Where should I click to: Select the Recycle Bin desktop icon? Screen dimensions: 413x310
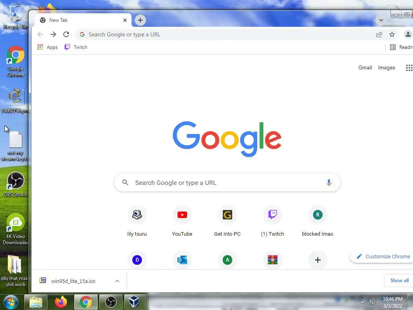click(15, 16)
